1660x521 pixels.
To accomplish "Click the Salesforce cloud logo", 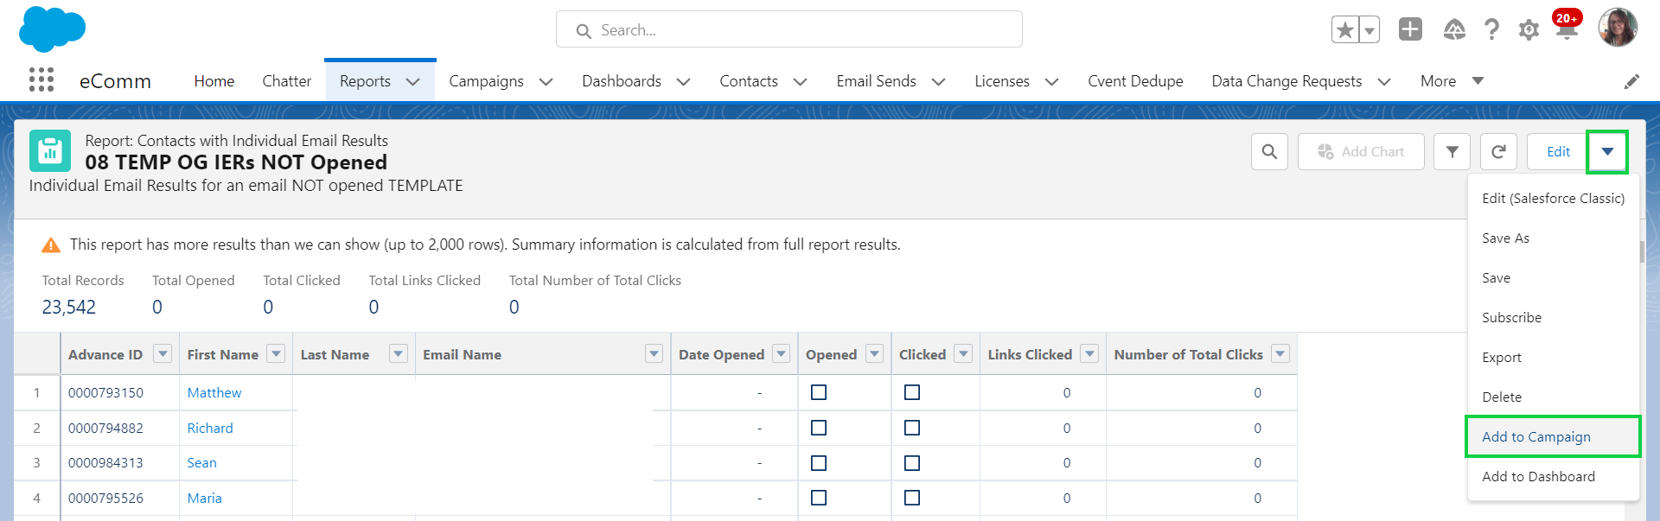I will (x=52, y=29).
